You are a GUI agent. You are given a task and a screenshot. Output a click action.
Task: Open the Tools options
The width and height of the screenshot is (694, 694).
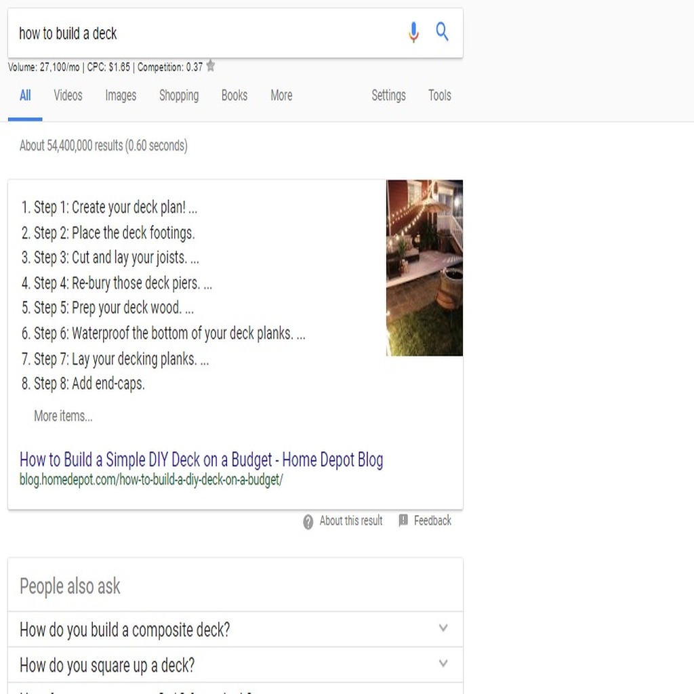coord(439,96)
